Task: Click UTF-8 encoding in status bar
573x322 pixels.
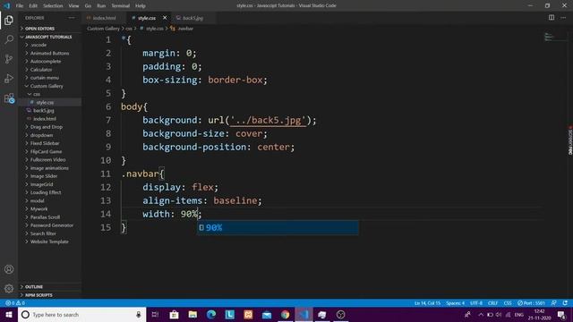Action: (476, 303)
